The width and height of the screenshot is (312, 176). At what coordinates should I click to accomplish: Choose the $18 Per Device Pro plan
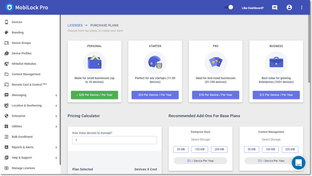(215, 95)
